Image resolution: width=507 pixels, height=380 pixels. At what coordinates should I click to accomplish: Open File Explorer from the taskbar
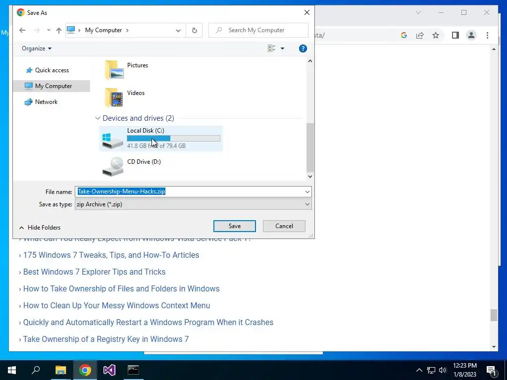click(60, 370)
